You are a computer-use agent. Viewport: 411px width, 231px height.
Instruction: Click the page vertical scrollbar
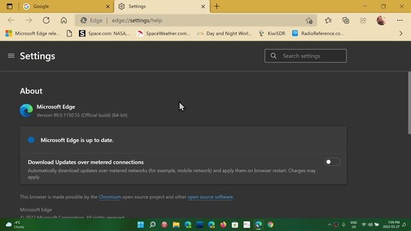(409, 103)
